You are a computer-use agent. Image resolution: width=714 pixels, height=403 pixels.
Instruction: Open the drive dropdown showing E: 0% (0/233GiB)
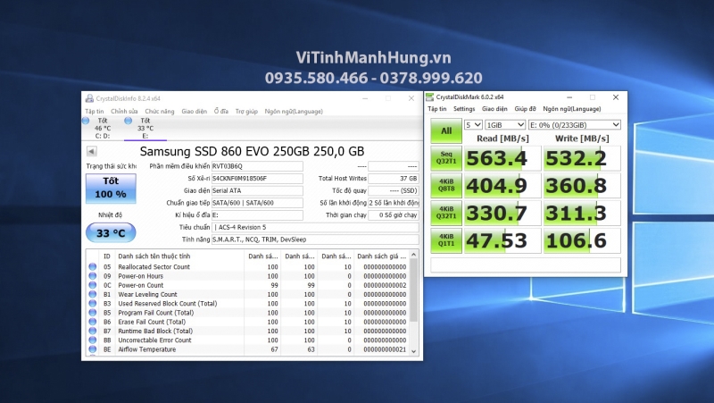pyautogui.click(x=575, y=125)
